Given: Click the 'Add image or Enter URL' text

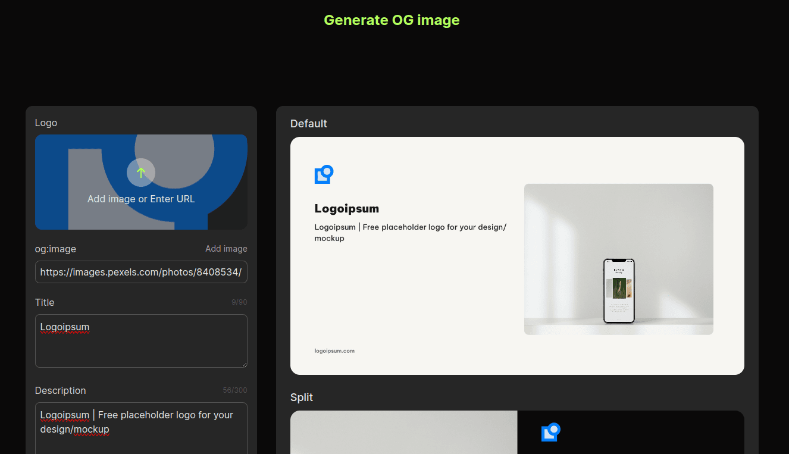Looking at the screenshot, I should click(x=141, y=199).
